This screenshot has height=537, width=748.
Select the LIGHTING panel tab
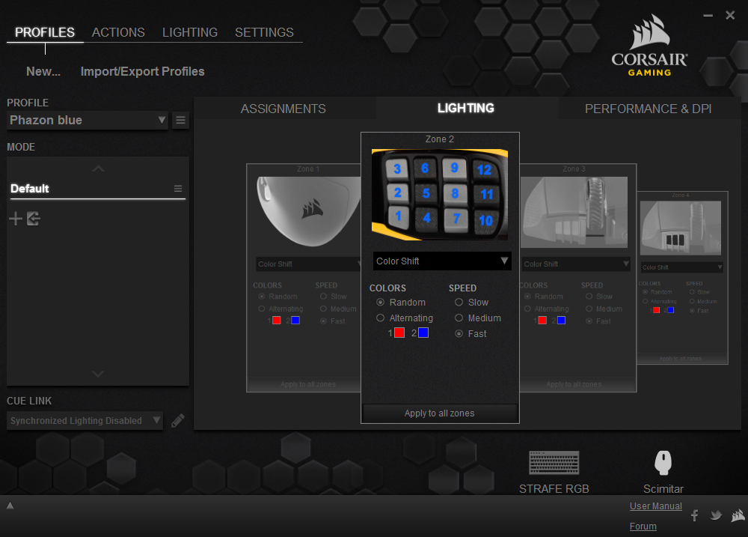466,109
